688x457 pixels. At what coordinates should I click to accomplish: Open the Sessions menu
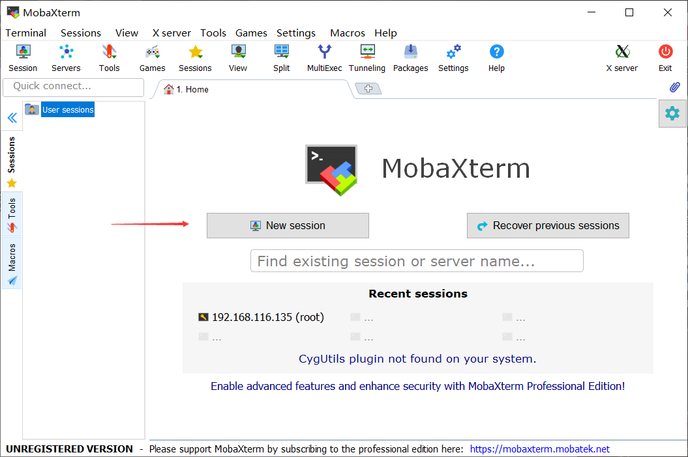coord(81,33)
